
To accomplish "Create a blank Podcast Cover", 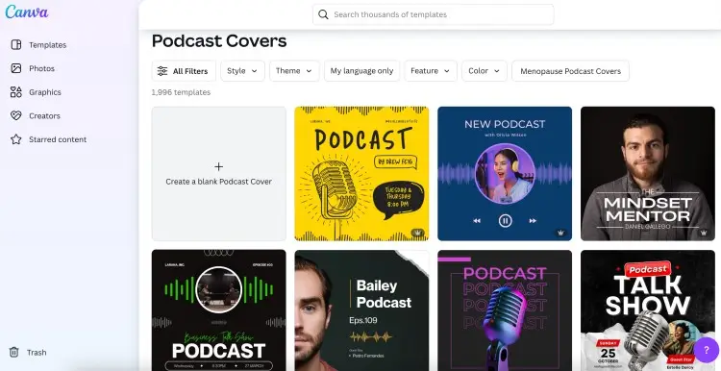I will (x=219, y=174).
